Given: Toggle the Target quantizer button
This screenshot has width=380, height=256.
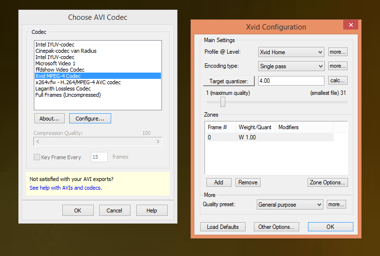Looking at the screenshot, I should [x=229, y=81].
